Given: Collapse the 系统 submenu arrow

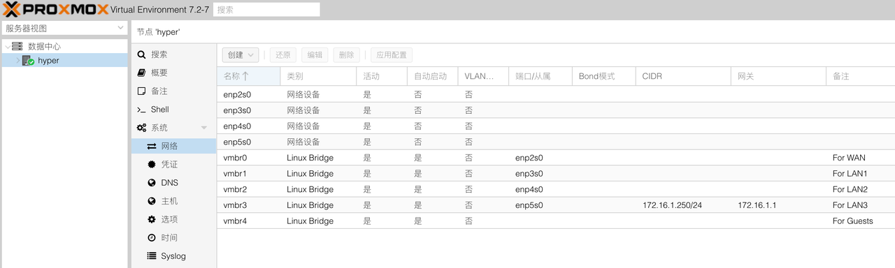Looking at the screenshot, I should [x=204, y=128].
